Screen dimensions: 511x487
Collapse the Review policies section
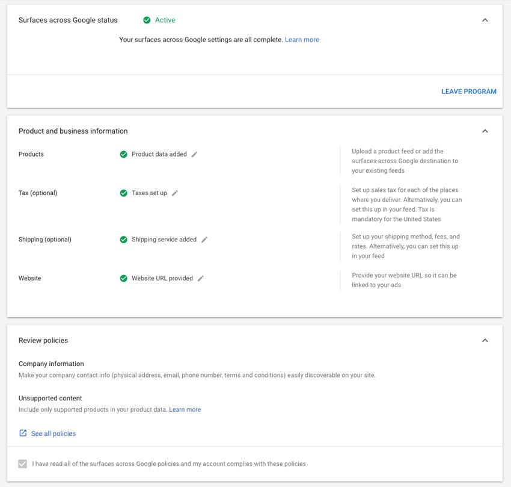point(485,341)
